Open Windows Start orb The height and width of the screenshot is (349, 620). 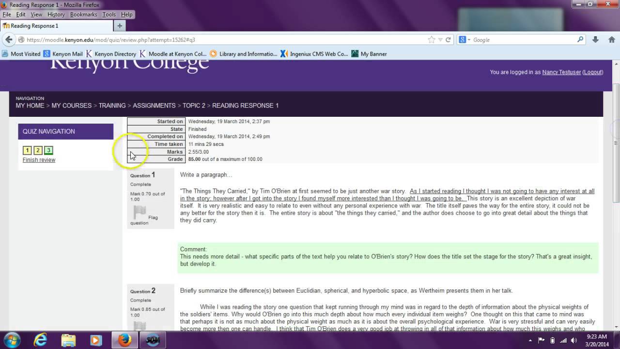12,340
